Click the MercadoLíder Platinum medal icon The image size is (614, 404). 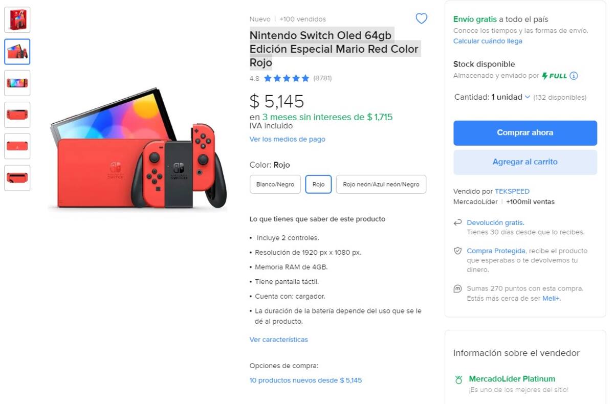[x=458, y=380]
